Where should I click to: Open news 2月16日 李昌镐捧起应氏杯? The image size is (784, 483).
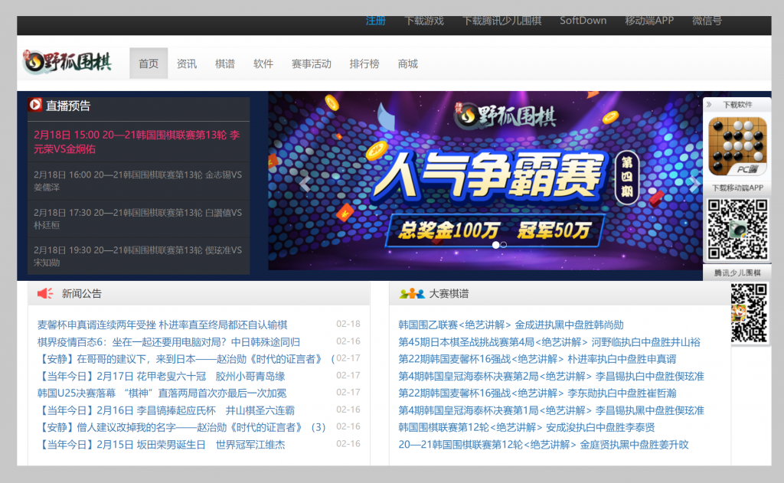166,410
